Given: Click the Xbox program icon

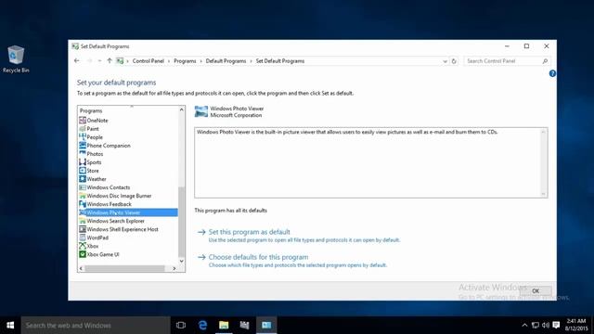Looking at the screenshot, I should [x=83, y=246].
